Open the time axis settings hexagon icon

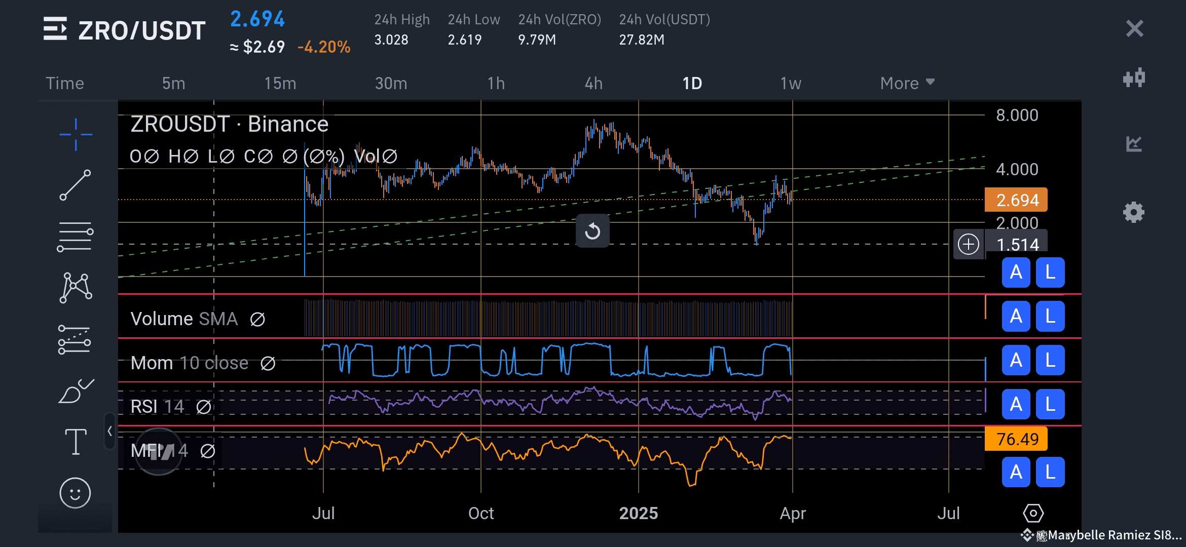[1033, 513]
